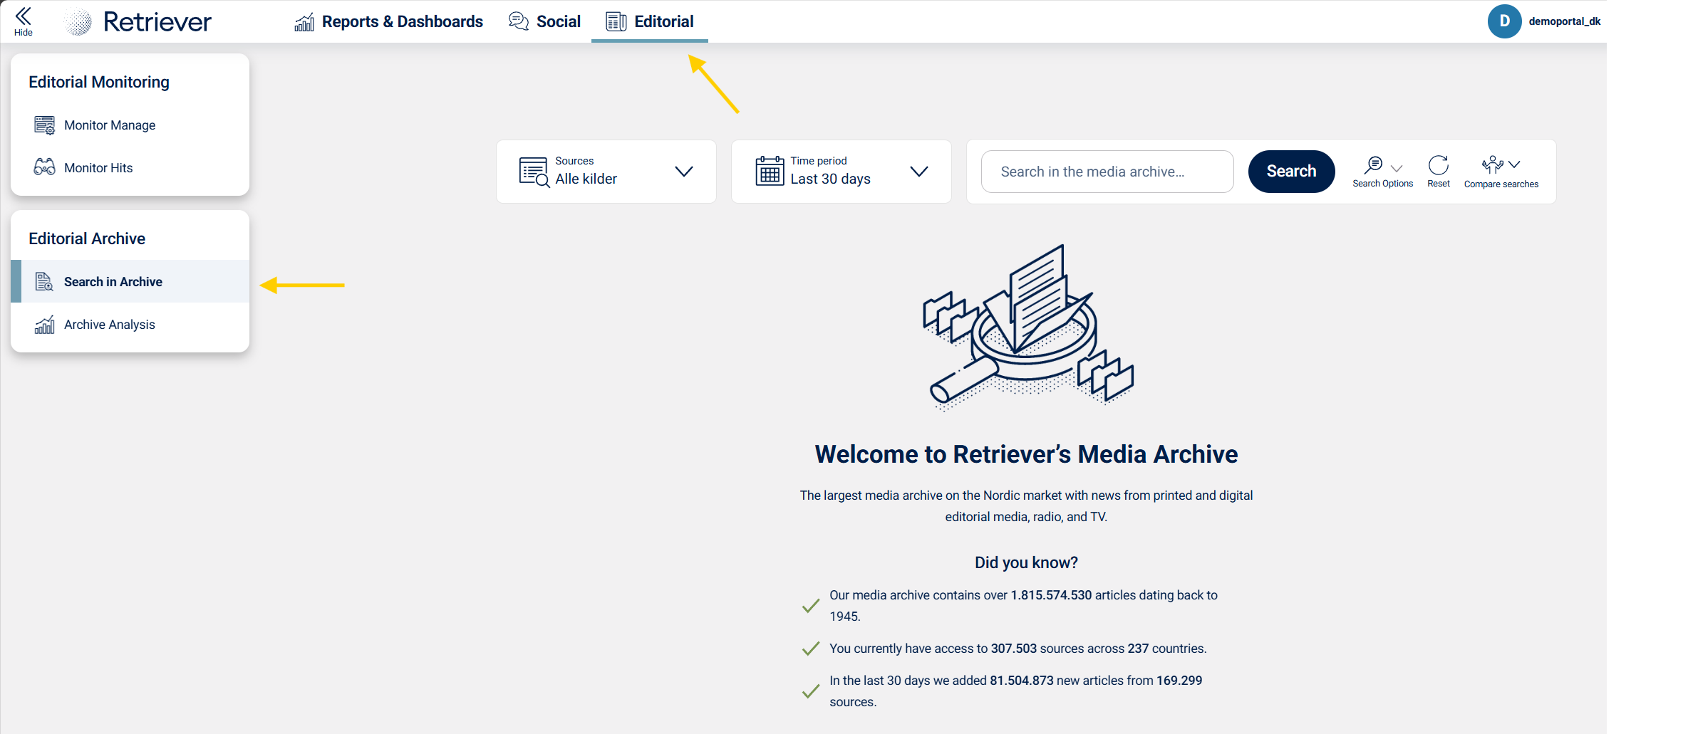Viewport: 1693px width, 734px height.
Task: Click the Alle kilder sources value
Action: pos(586,179)
